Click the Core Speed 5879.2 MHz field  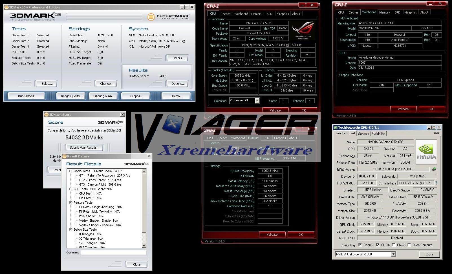(x=242, y=75)
